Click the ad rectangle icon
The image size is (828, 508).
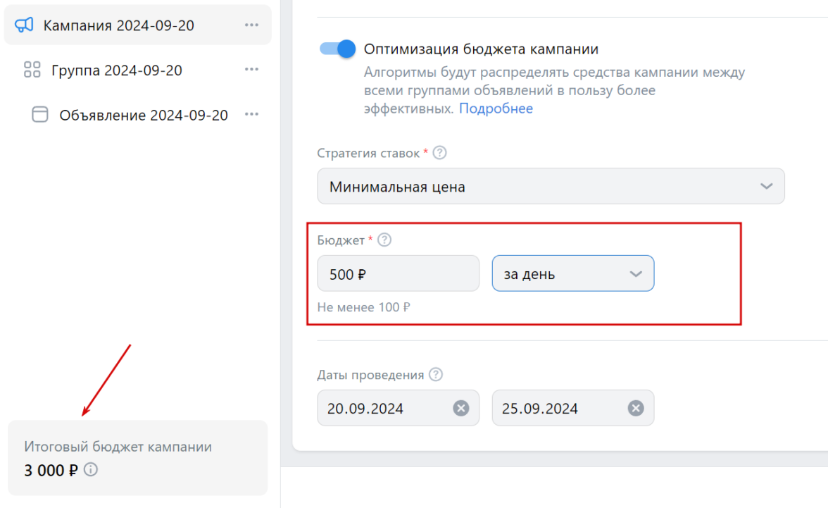coord(40,115)
